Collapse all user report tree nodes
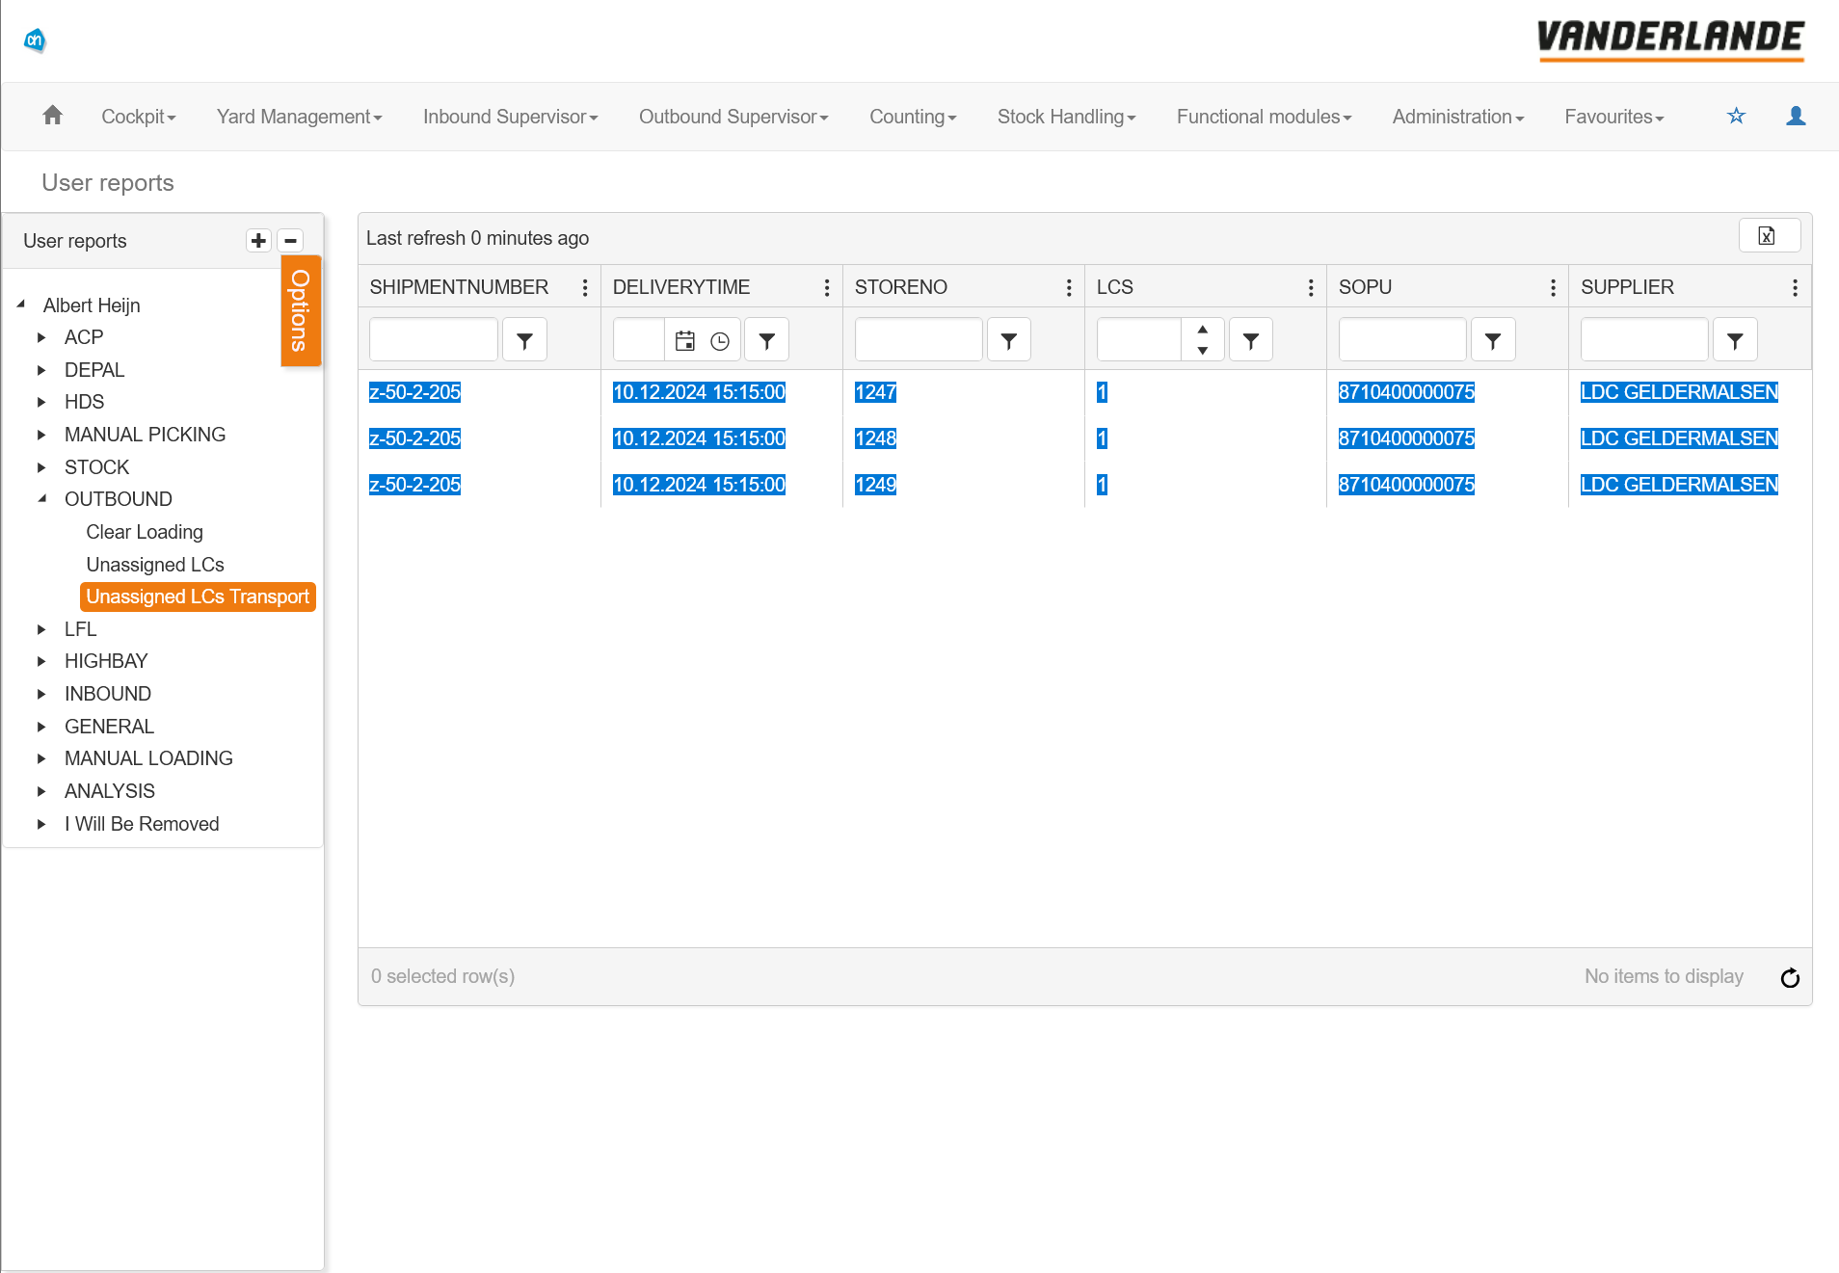This screenshot has width=1839, height=1273. (x=290, y=240)
